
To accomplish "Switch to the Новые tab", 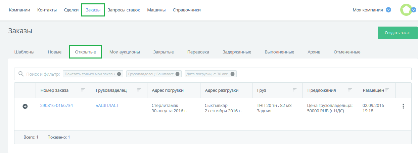I will coord(55,52).
